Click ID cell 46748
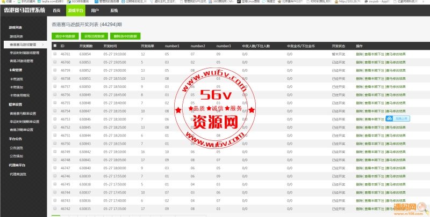Image resolution: width=430 pixels, height=217 pixels. 65,160
